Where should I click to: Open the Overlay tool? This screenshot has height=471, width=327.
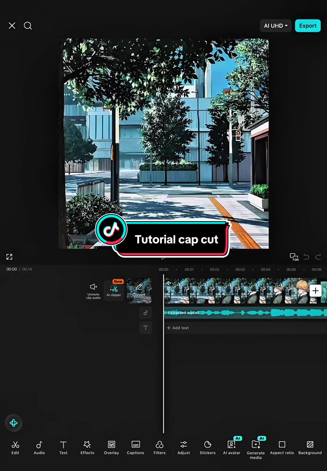[x=111, y=448]
